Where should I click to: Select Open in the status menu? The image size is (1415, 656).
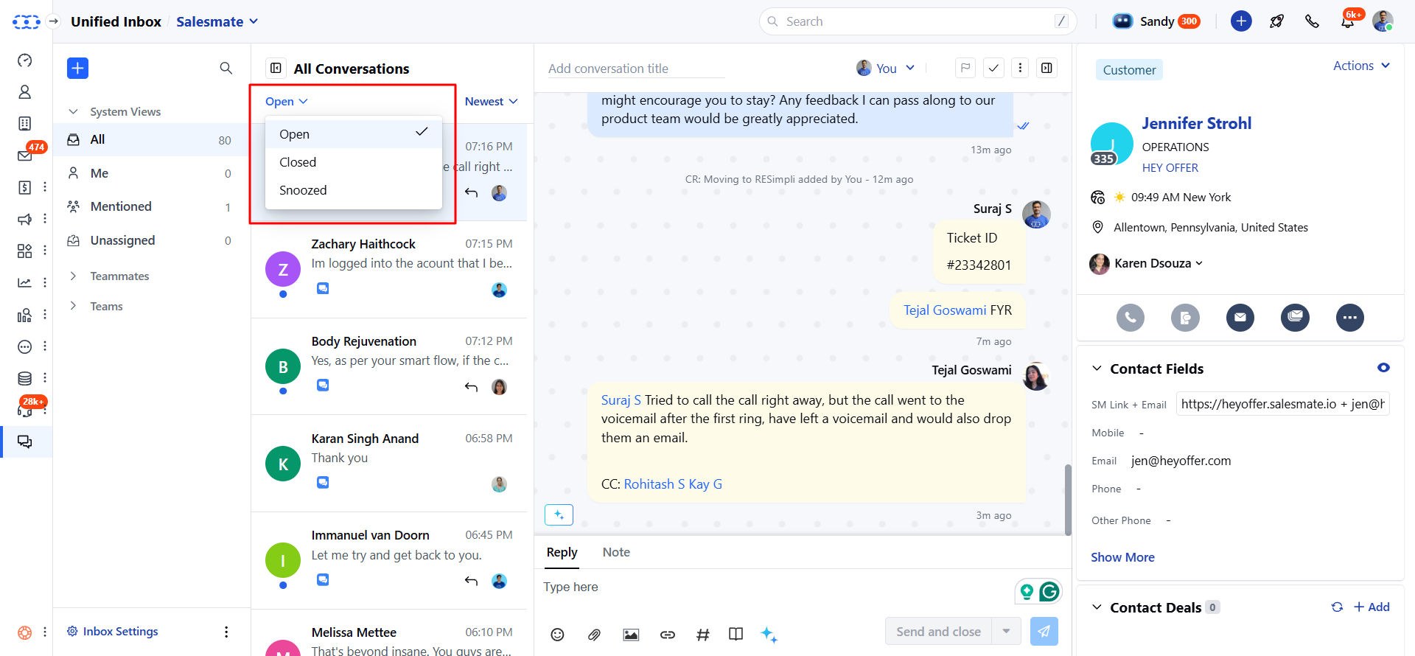pyautogui.click(x=354, y=133)
